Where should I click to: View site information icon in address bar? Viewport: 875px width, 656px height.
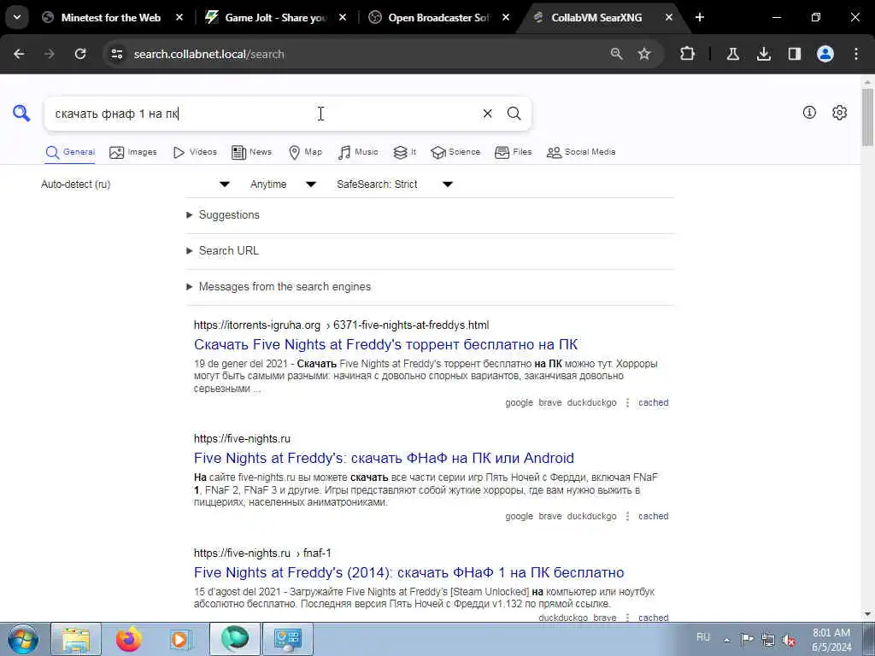pos(116,54)
